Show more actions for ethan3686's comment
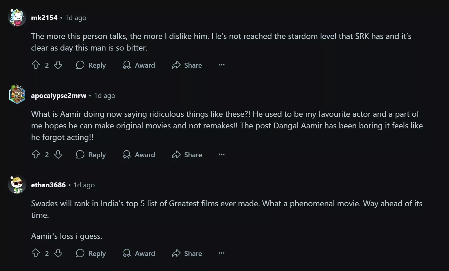This screenshot has height=271, width=449. pos(222,253)
